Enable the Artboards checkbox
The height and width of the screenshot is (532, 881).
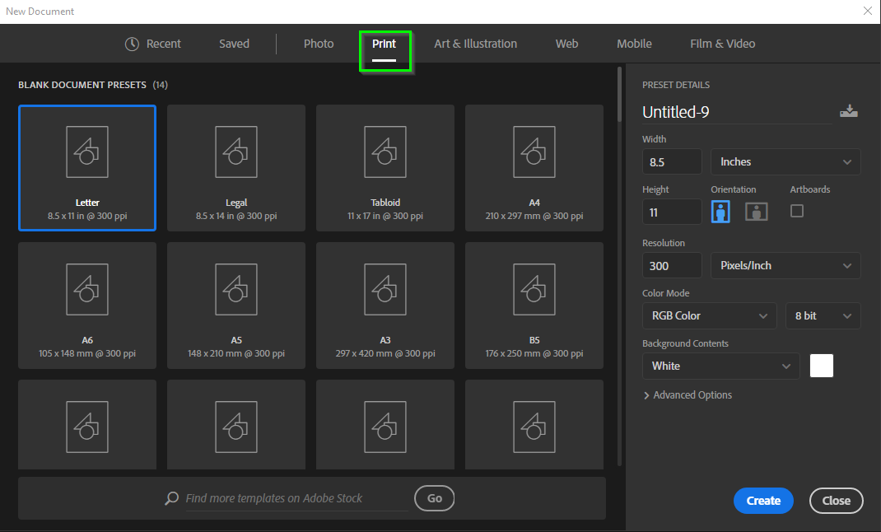click(x=796, y=211)
